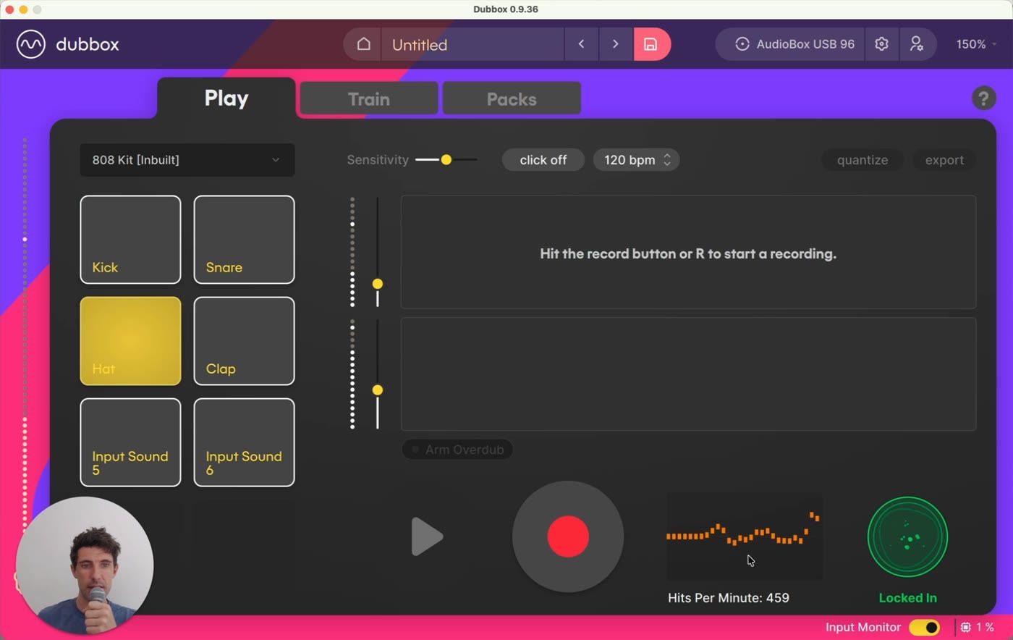The image size is (1013, 640).
Task: Click the export button
Action: click(x=944, y=160)
